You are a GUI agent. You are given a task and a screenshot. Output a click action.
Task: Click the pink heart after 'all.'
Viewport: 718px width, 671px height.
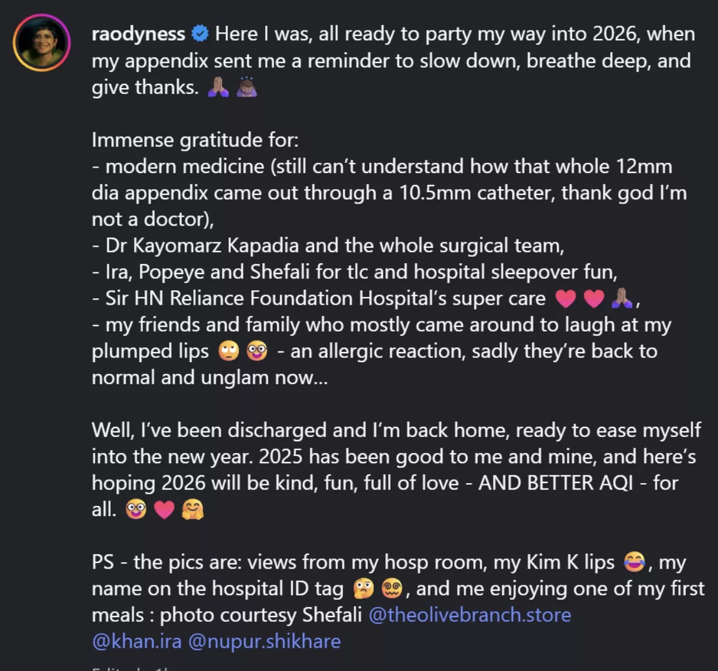click(x=164, y=510)
